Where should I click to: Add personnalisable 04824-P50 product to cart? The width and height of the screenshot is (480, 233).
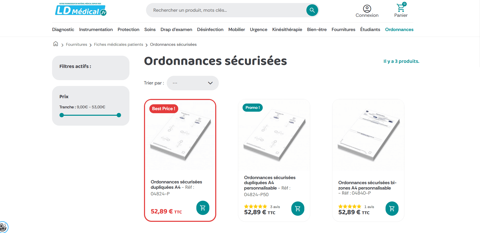tap(297, 209)
